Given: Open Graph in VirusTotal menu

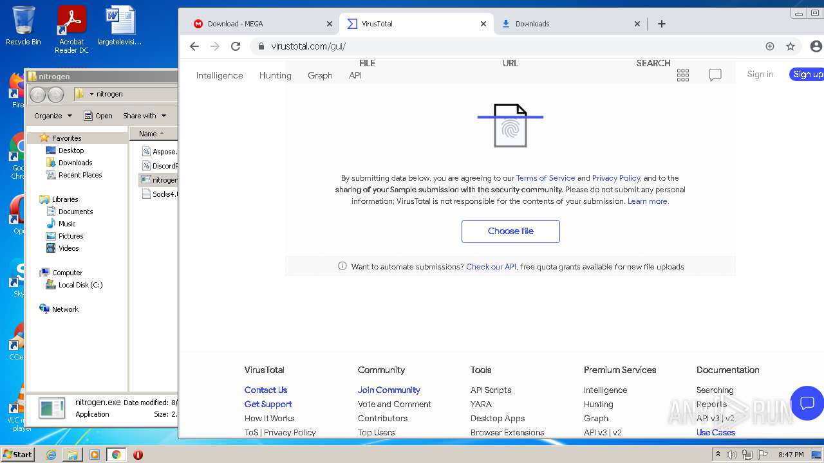Looking at the screenshot, I should 320,75.
